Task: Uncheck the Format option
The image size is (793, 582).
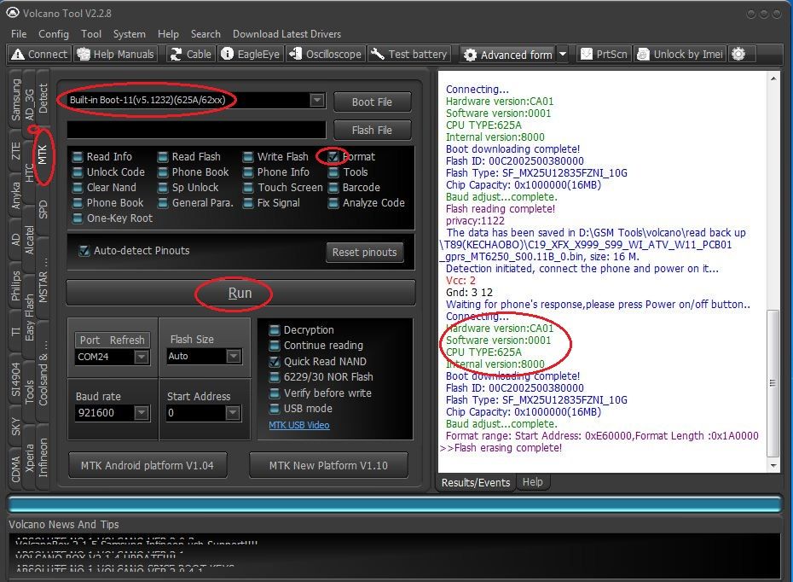Action: point(334,157)
